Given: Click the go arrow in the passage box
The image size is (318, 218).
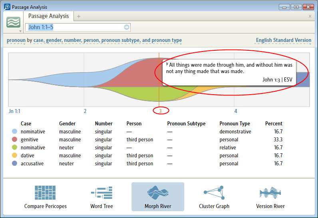Looking at the screenshot, I should [x=127, y=27].
